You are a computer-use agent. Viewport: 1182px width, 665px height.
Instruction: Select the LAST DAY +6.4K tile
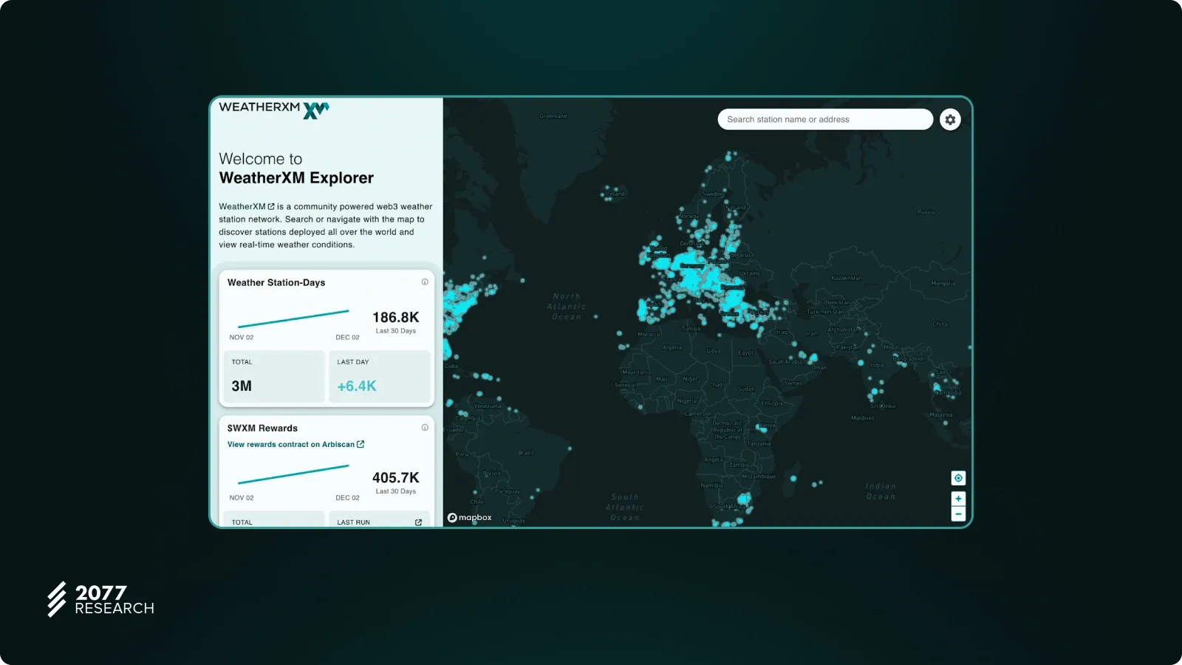379,377
